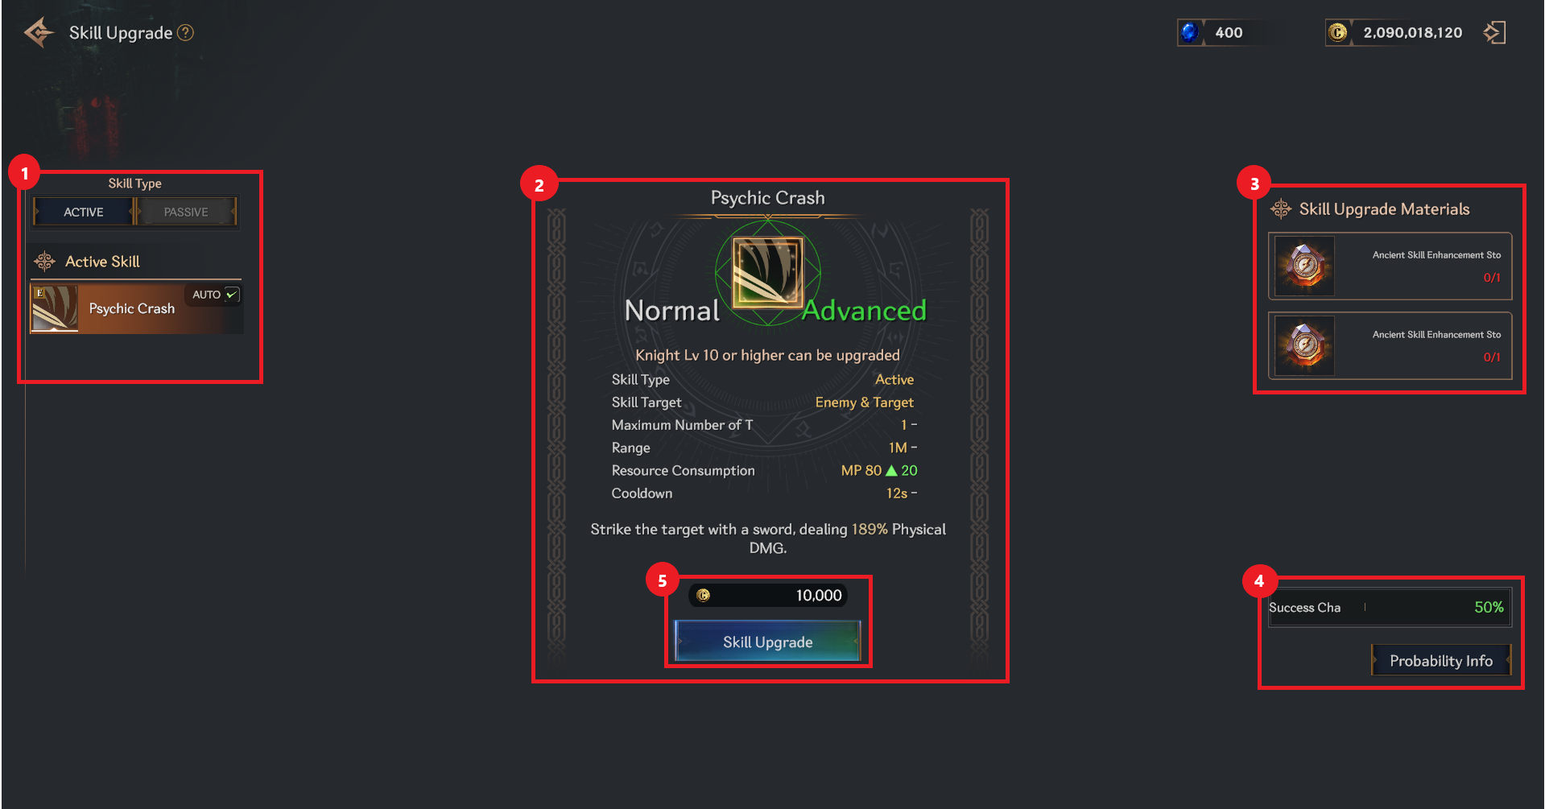Switch to the PASSIVE skill type tab
The image size is (1545, 809).
(186, 212)
